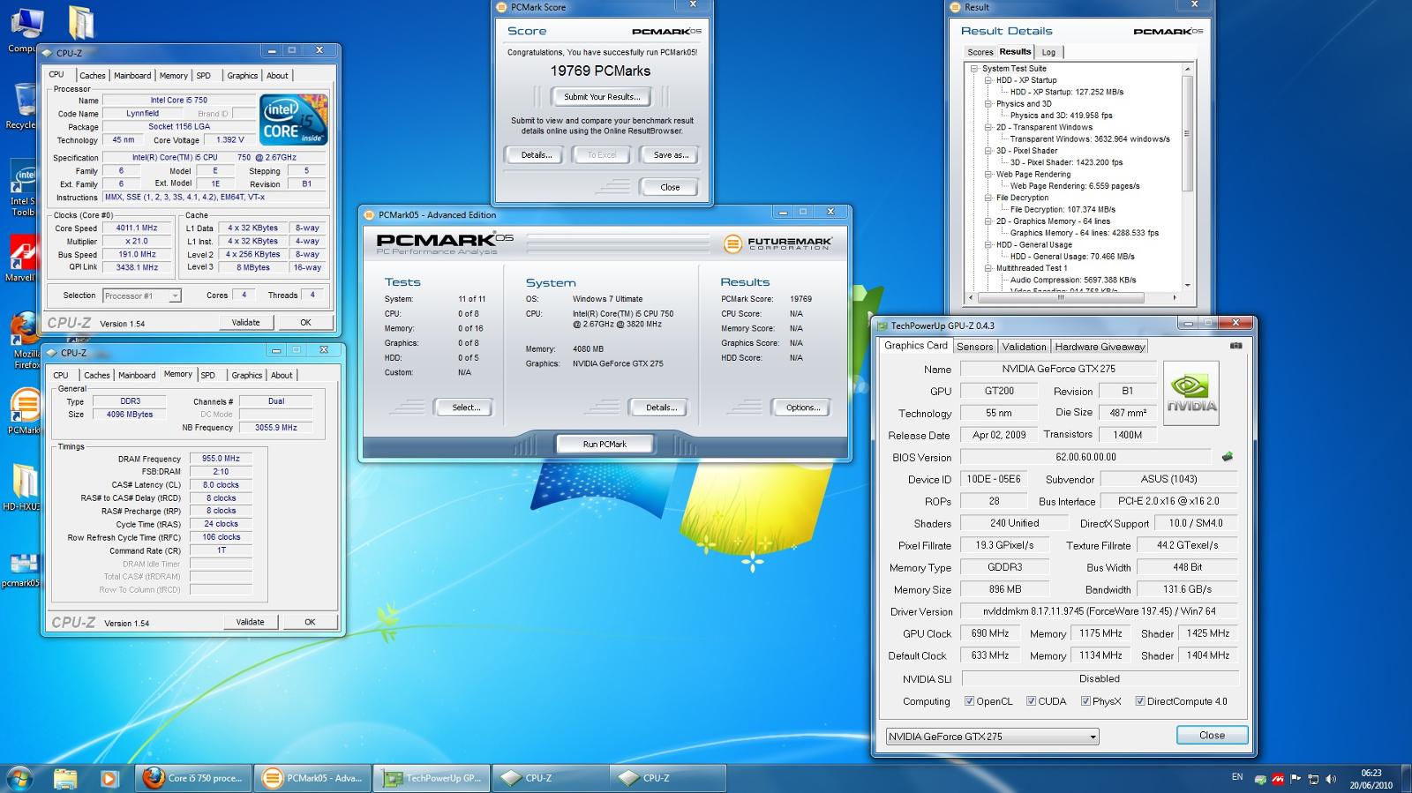This screenshot has width=1412, height=793.
Task: Toggle the OpenCL checkbox in GPU-Z
Action: pos(969,701)
